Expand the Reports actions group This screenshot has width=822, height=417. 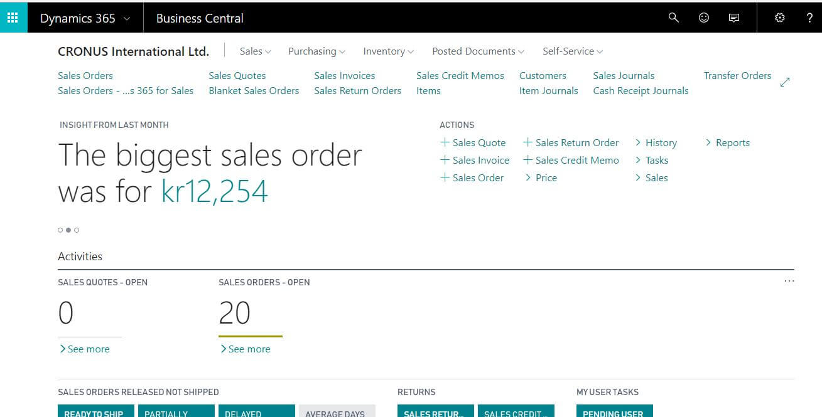click(728, 143)
